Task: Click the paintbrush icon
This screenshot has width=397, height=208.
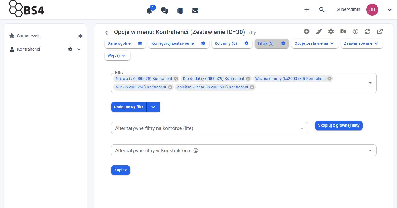Action: (x=319, y=31)
